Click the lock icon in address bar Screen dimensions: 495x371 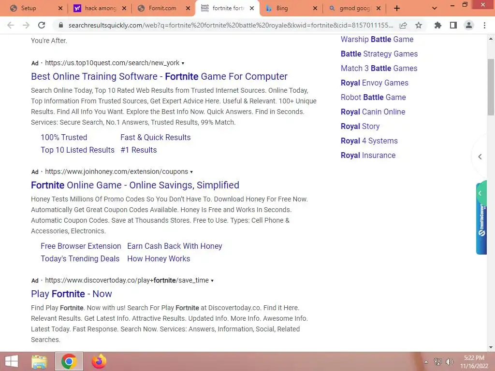point(61,25)
